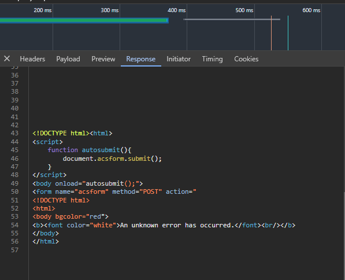The height and width of the screenshot is (280, 345).
Task: Switch to the Payload tab
Action: pos(68,59)
